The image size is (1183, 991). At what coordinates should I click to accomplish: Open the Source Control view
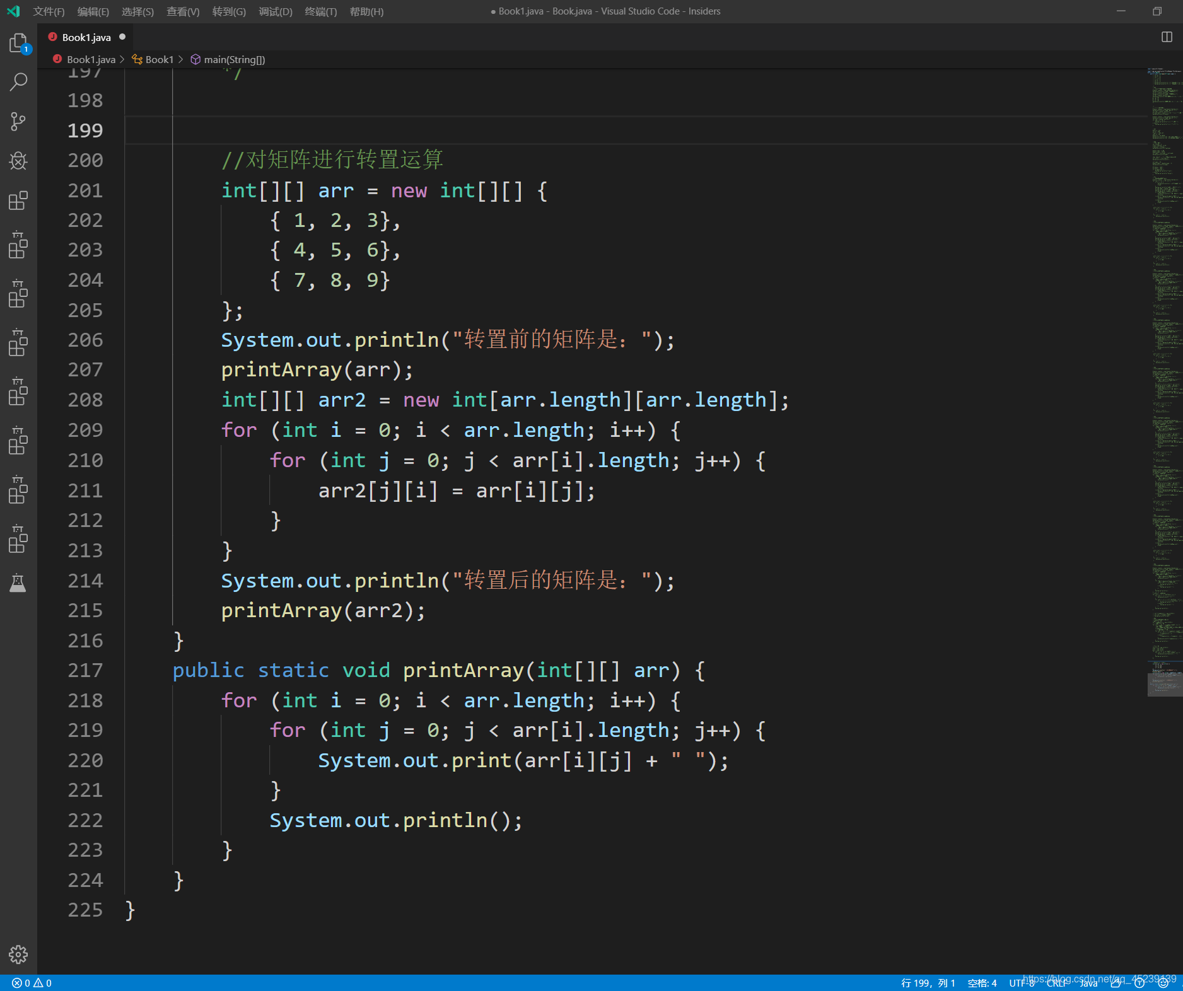tap(18, 122)
